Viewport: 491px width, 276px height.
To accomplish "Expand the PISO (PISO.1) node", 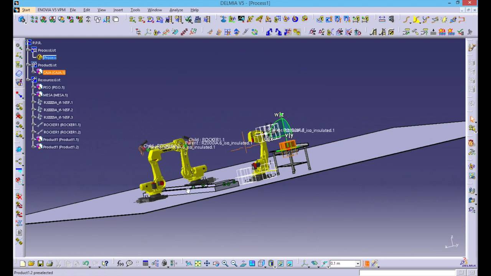I will (x=34, y=87).
